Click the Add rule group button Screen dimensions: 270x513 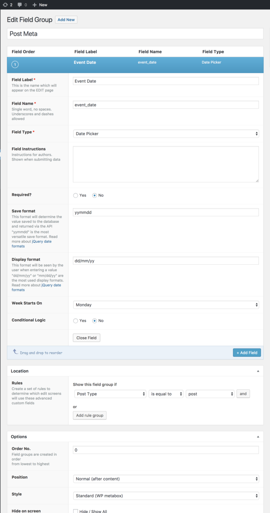point(90,415)
